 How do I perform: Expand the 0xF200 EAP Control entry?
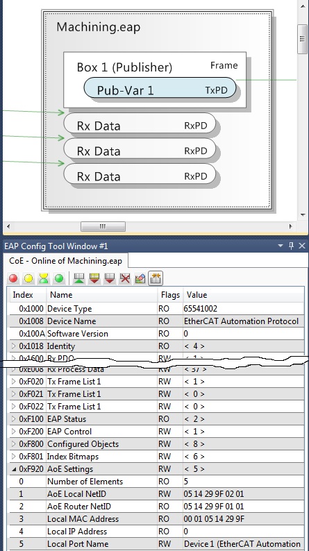pyautogui.click(x=14, y=431)
